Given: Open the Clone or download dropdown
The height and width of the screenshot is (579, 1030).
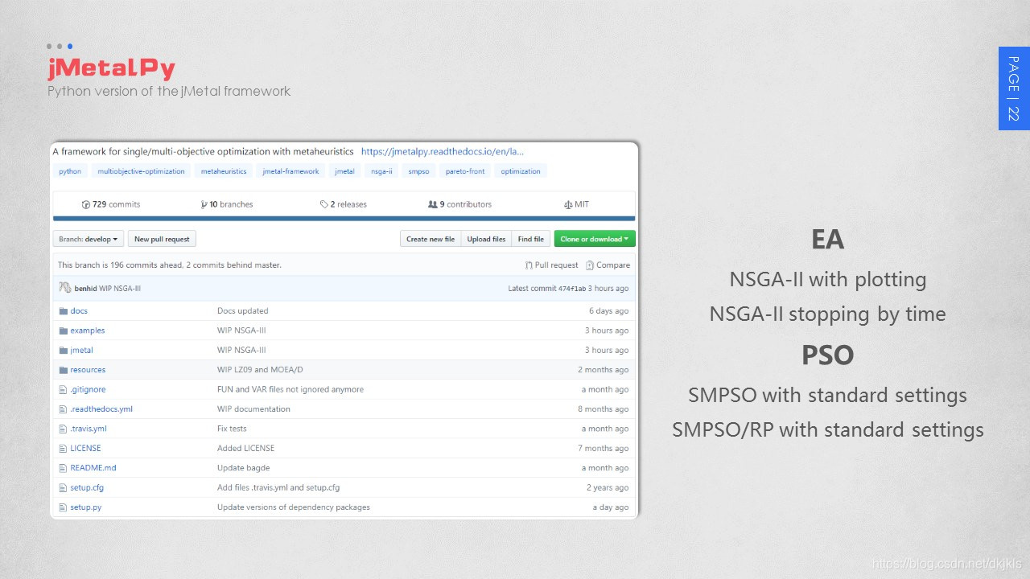Looking at the screenshot, I should click(x=595, y=239).
